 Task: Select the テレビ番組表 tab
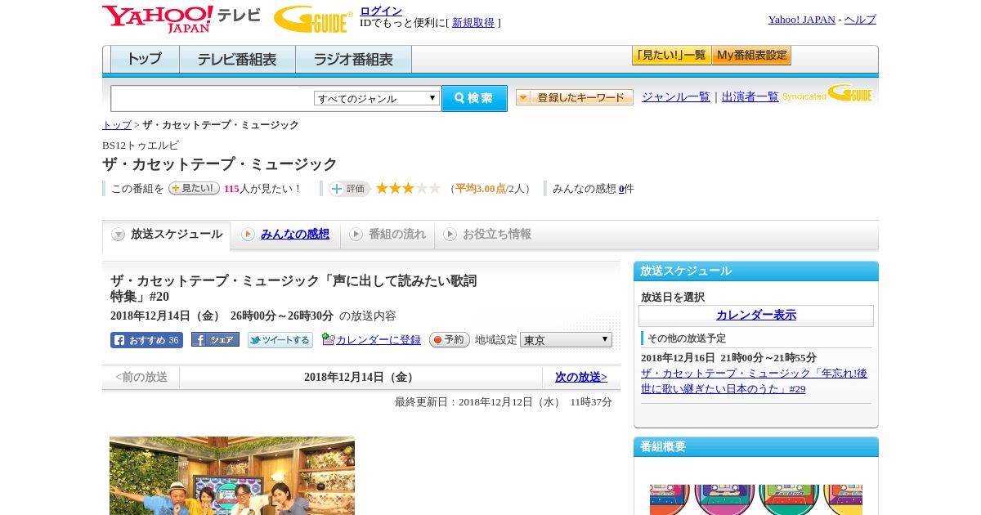(237, 60)
